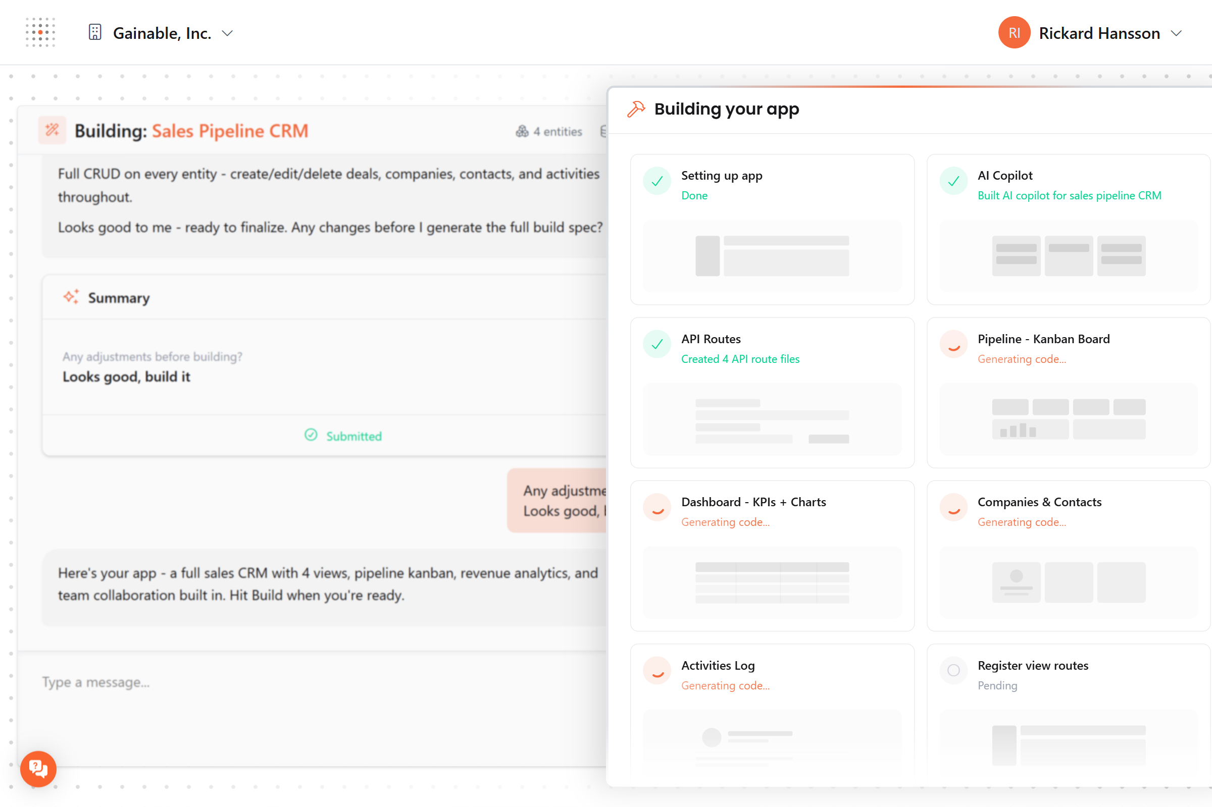This screenshot has height=807, width=1212.
Task: Click the RI user avatar
Action: [1013, 33]
